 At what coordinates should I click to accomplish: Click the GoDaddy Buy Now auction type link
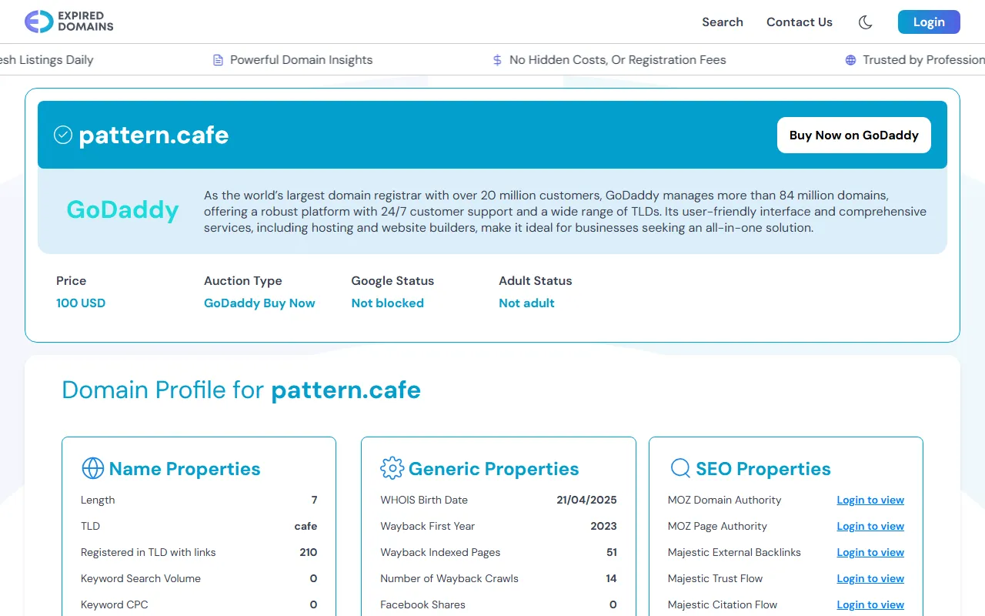tap(259, 303)
